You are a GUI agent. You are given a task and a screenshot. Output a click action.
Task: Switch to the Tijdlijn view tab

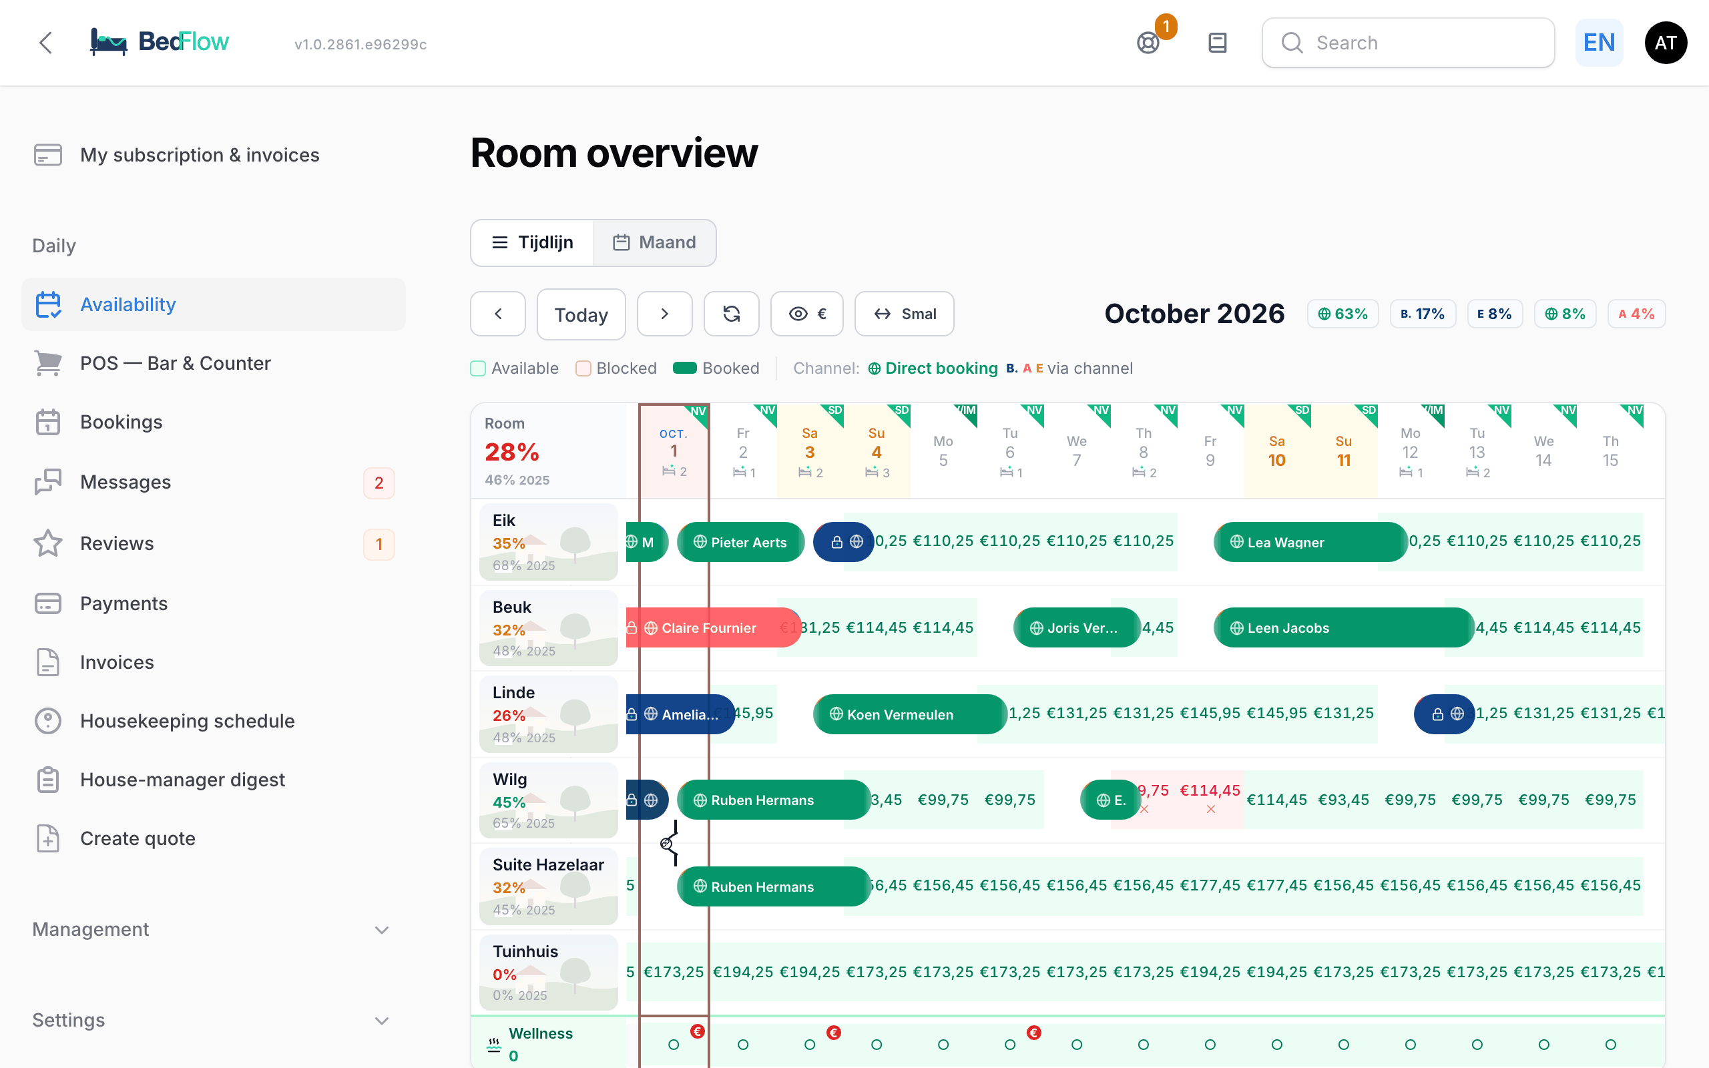pyautogui.click(x=533, y=242)
